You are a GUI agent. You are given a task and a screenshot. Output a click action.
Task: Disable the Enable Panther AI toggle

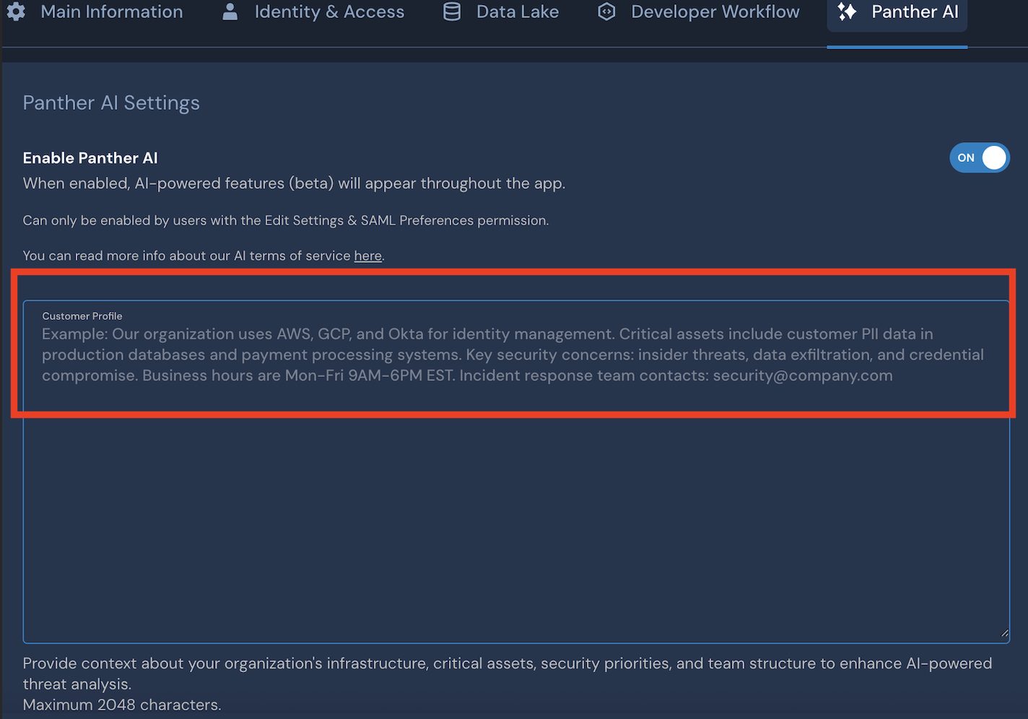click(979, 157)
